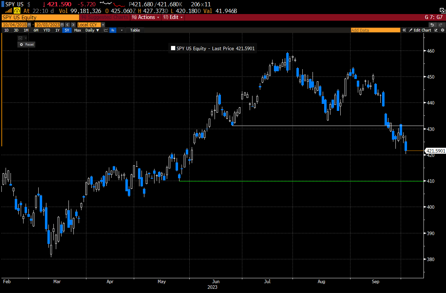Click the Add Data input field

(375, 30)
